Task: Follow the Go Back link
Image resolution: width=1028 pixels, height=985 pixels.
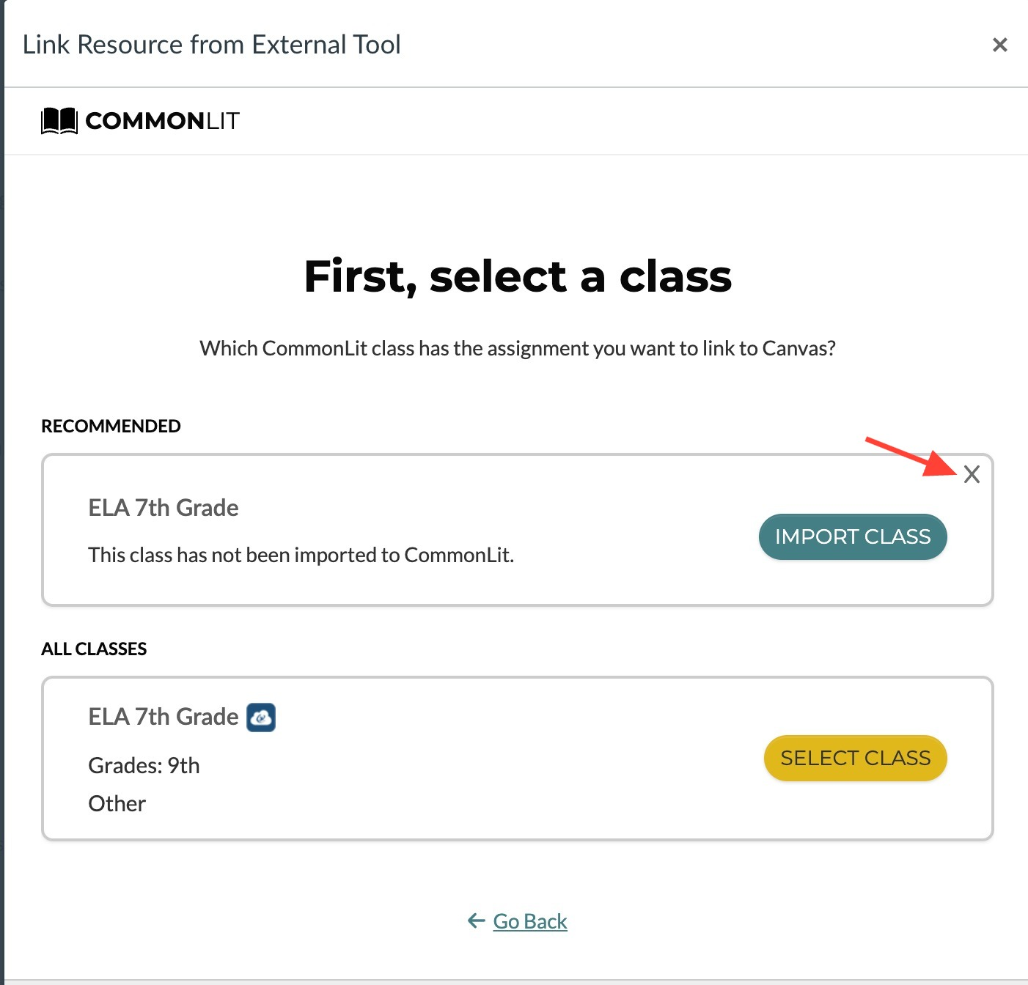Action: point(529,921)
